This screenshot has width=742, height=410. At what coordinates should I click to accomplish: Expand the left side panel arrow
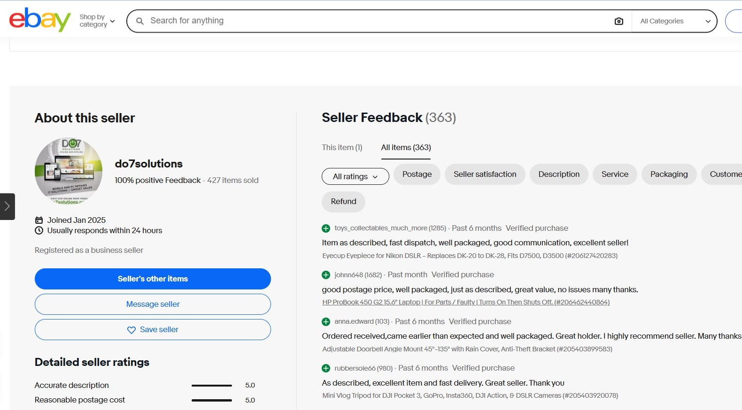click(7, 206)
